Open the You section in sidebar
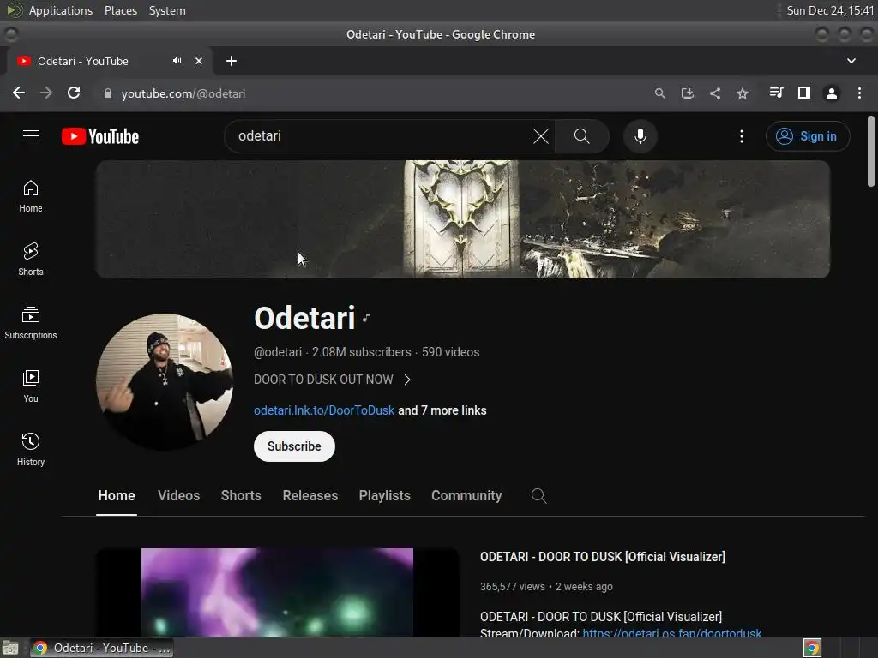The image size is (878, 658). [x=31, y=386]
